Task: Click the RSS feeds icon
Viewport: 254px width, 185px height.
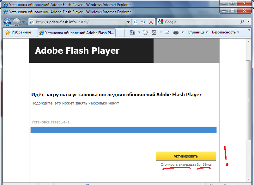Action: (154, 33)
